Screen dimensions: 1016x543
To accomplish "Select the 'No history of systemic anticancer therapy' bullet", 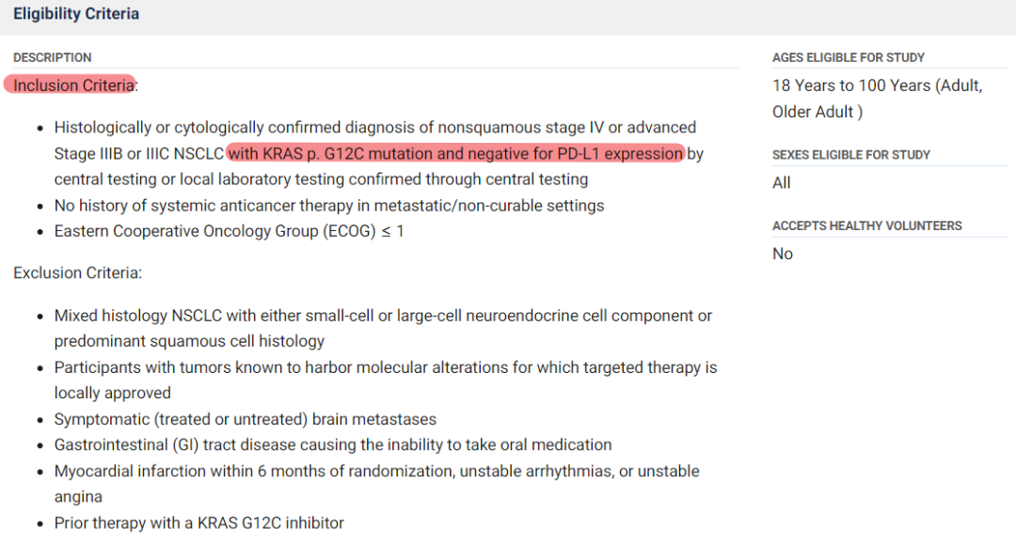I will [328, 205].
